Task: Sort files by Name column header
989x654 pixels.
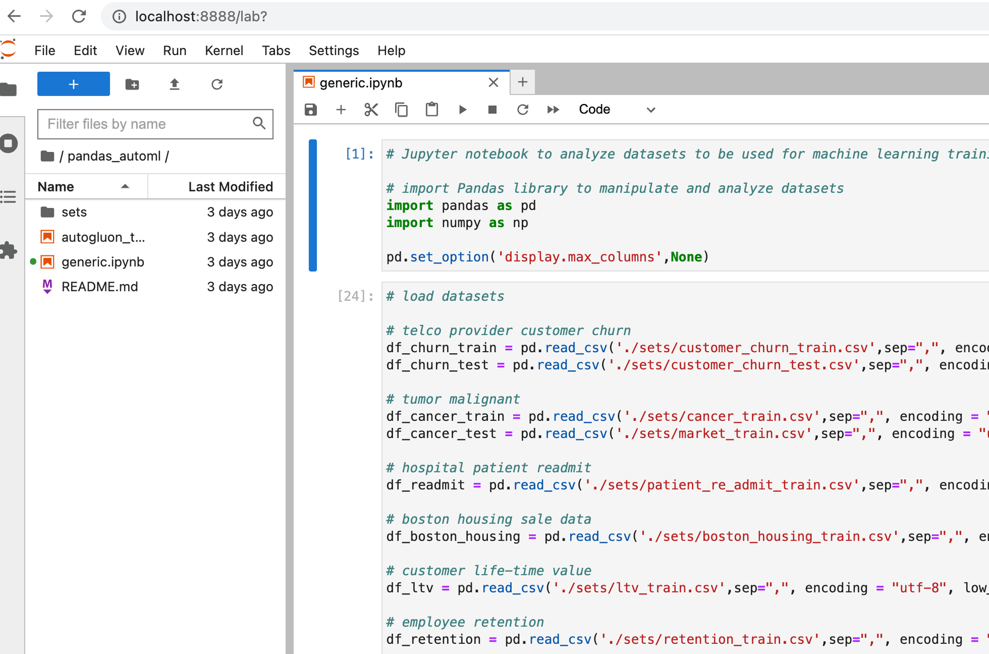Action: pyautogui.click(x=86, y=186)
